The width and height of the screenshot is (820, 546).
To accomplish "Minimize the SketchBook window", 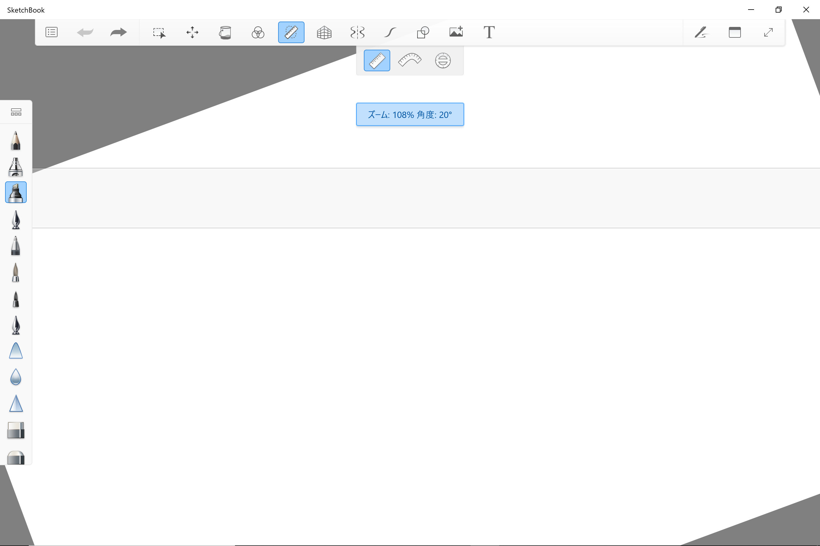I will click(751, 10).
